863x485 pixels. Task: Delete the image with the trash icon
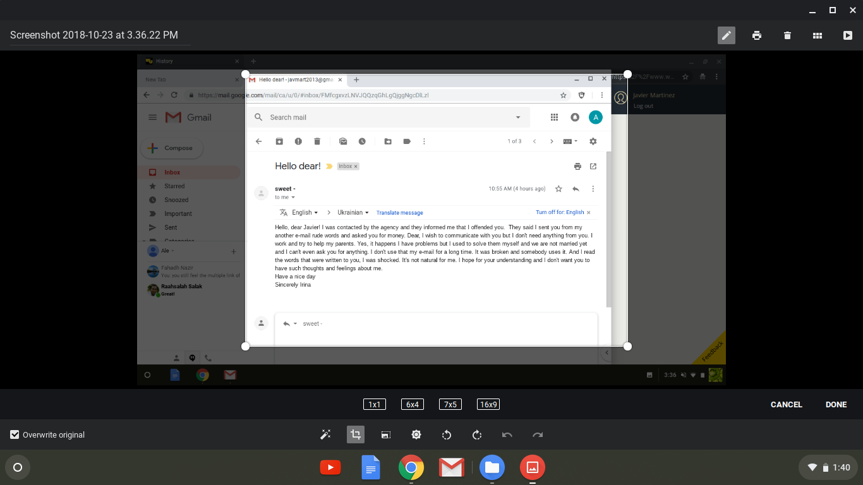click(x=787, y=35)
